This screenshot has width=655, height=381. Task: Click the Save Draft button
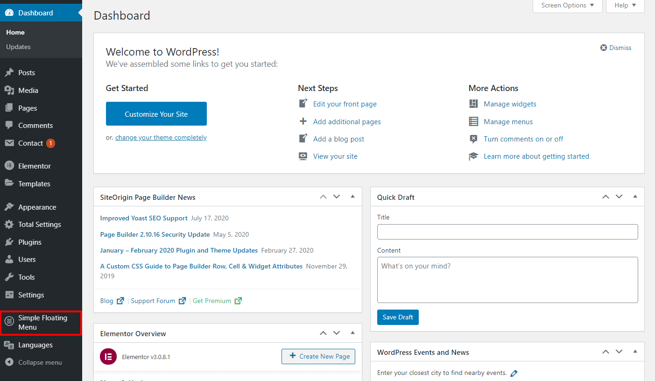[x=398, y=317]
